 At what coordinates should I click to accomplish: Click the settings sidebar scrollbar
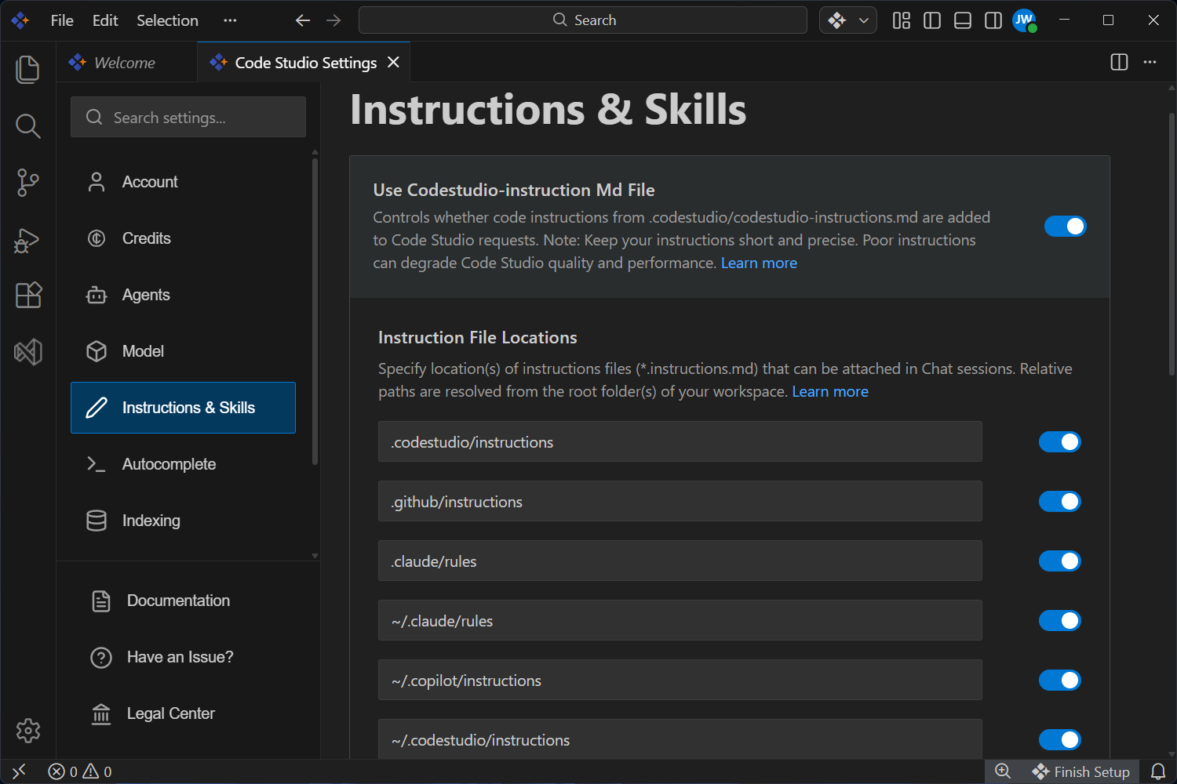click(315, 311)
